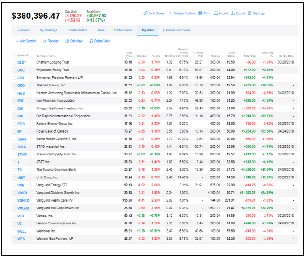Image resolution: width=307 pixels, height=259 pixels.
Task: Click the VDE ticker symbol
Action: (21, 185)
